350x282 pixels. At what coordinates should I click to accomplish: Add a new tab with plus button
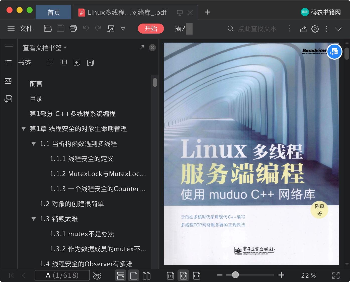(207, 12)
